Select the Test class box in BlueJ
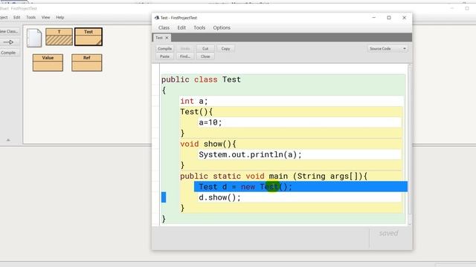This screenshot has height=267, width=476. (89, 36)
